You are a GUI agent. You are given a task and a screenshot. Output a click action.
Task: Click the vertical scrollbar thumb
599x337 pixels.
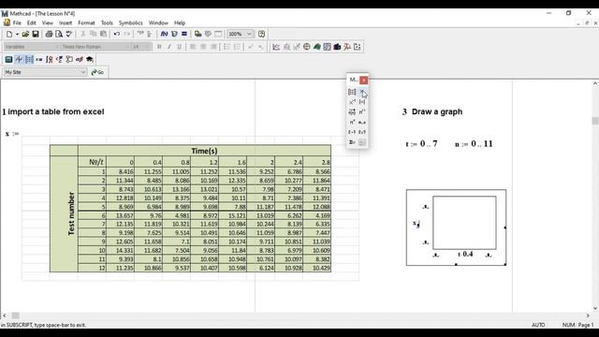point(595,121)
